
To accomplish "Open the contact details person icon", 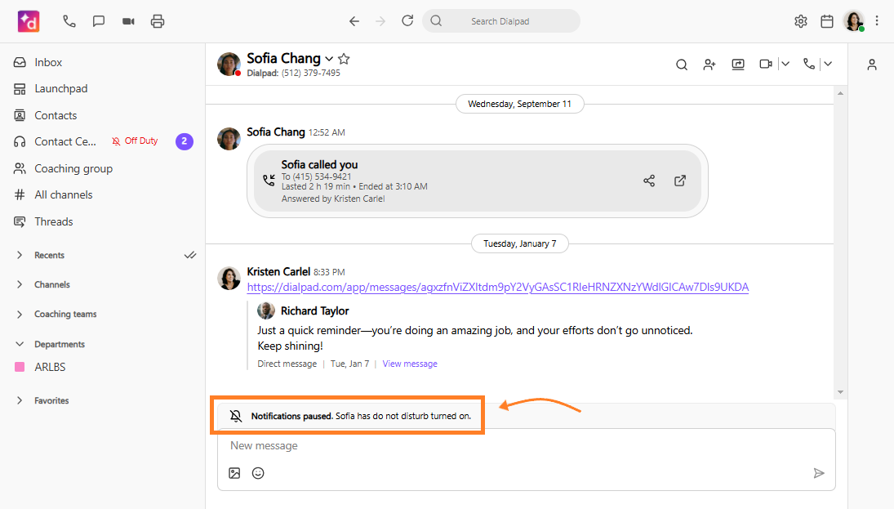I will (x=872, y=65).
